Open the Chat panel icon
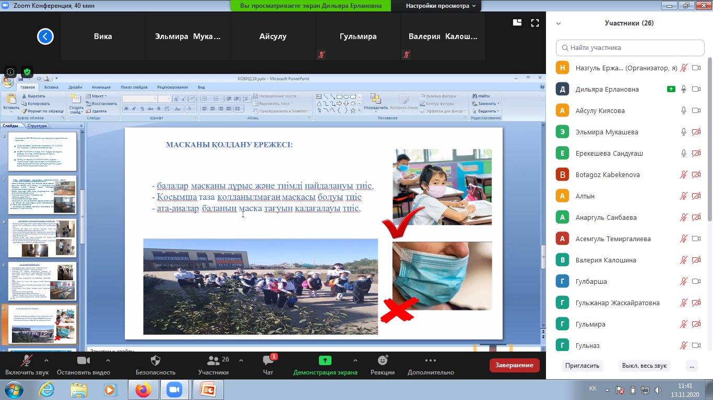Viewport: 713px width, 400px height. (x=268, y=360)
